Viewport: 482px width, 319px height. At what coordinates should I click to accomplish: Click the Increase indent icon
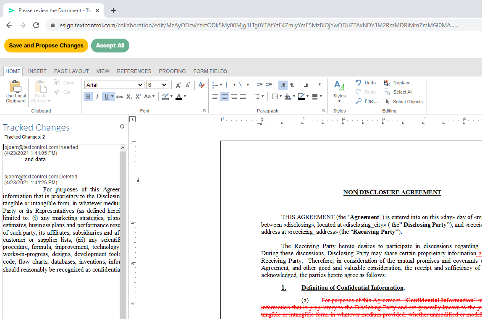[269, 85]
